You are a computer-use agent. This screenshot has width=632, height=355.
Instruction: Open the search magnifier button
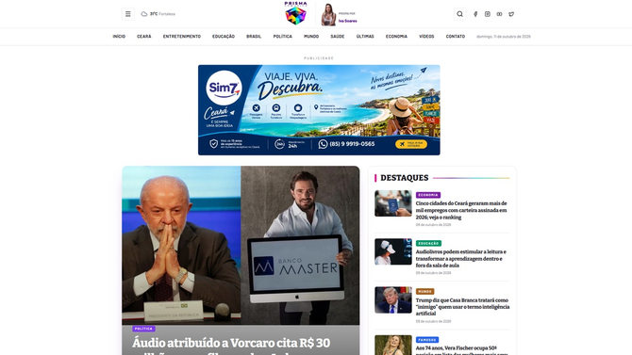tap(460, 14)
